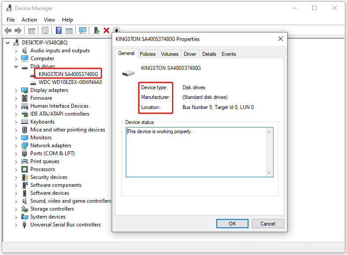Click the Device status scrollbar down arrow

(x=269, y=173)
